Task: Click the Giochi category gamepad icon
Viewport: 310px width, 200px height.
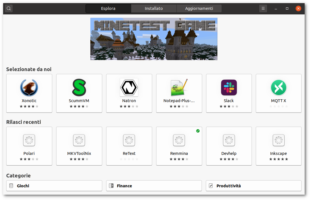Action: [11, 186]
